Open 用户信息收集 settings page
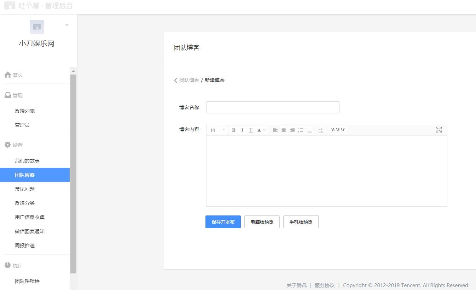The height and width of the screenshot is (290, 476). [30, 217]
